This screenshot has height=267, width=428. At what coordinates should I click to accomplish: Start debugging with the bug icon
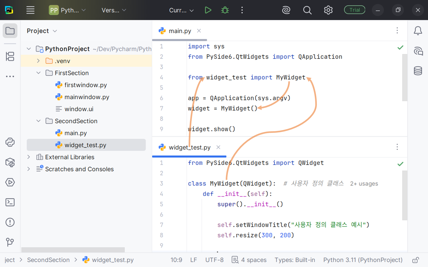pyautogui.click(x=225, y=10)
